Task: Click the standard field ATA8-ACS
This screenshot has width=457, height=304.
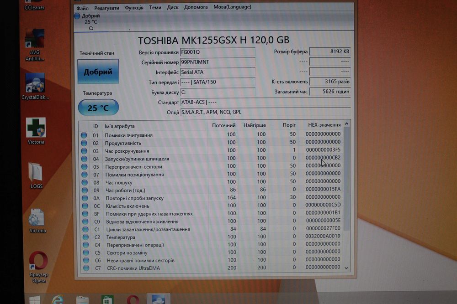Action: 265,102
